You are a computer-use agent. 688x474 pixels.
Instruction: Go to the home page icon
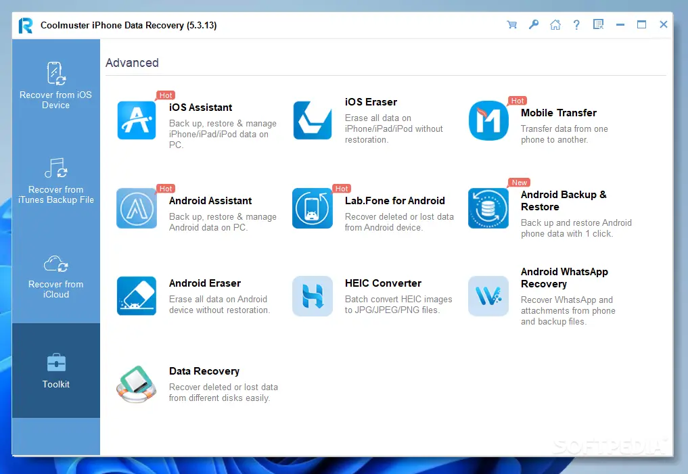[x=555, y=24]
